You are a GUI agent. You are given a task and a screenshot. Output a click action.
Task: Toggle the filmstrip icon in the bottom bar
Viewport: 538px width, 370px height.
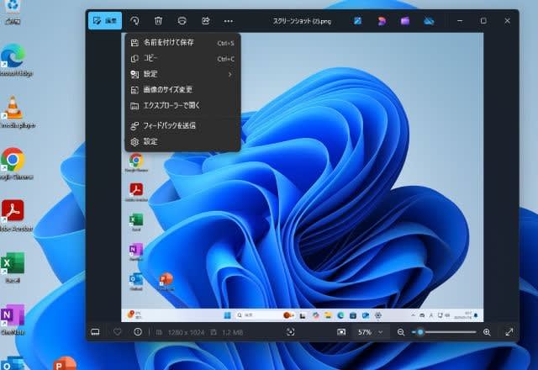coord(95,332)
